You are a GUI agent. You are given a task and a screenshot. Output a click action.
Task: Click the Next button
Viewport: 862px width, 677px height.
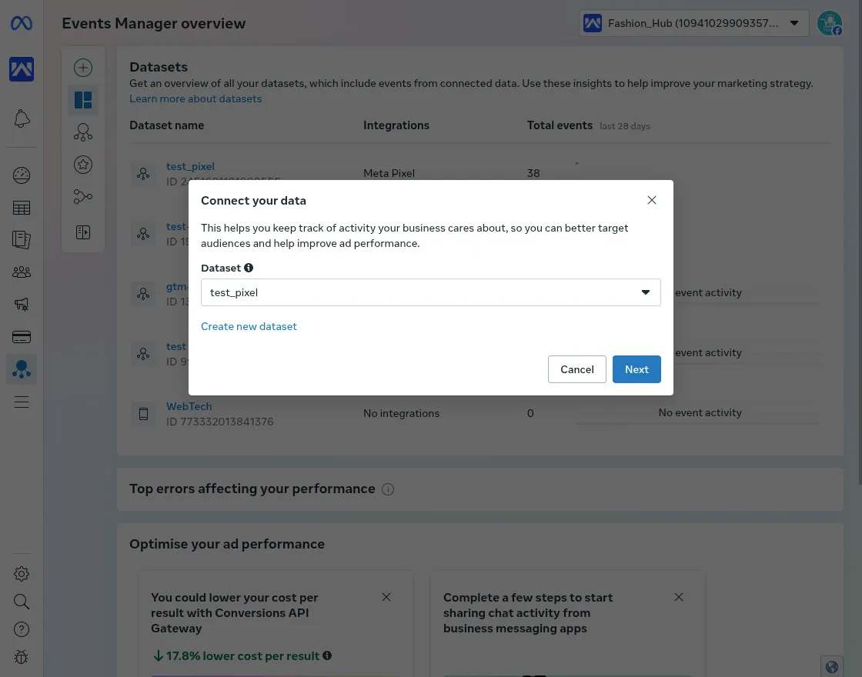[x=636, y=369]
